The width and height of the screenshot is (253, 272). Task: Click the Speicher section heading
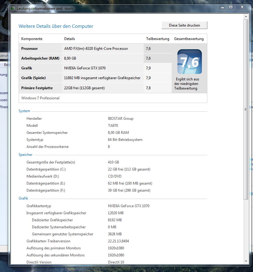coord(25,155)
